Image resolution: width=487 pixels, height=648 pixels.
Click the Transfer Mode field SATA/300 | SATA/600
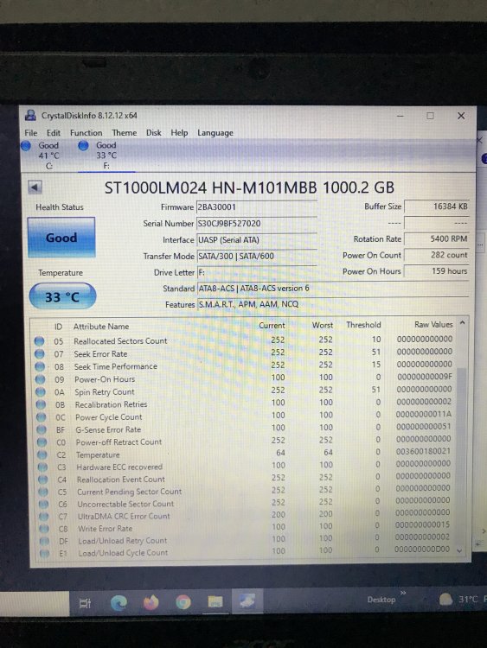tap(257, 256)
